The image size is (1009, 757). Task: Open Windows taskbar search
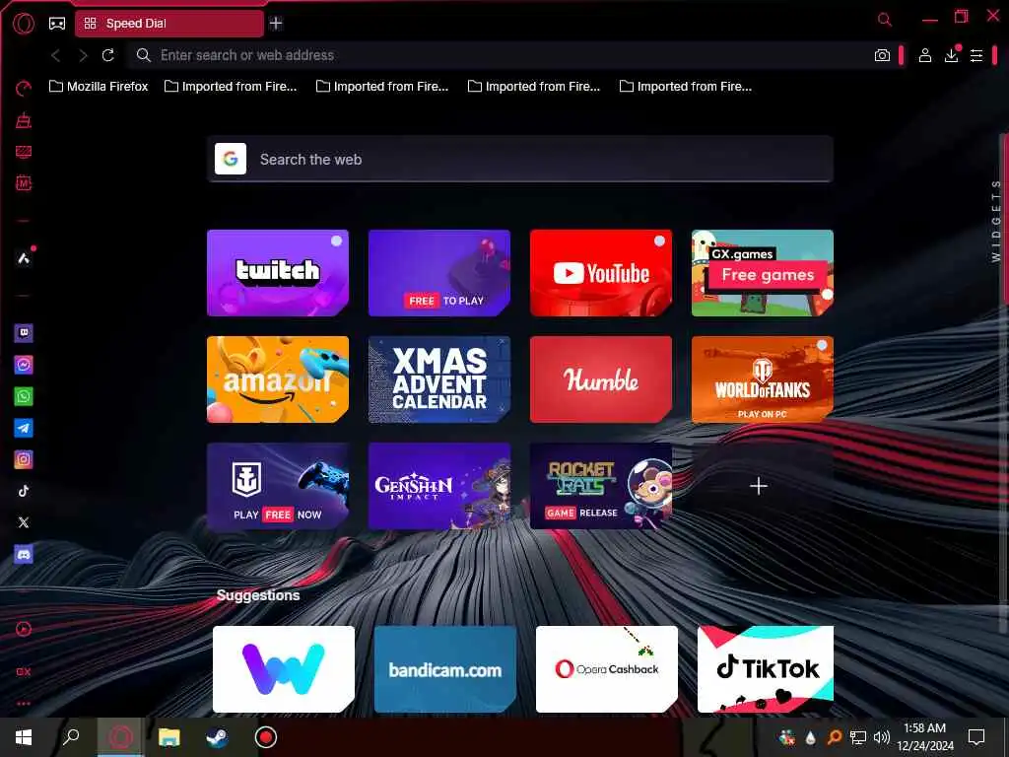[x=71, y=737]
